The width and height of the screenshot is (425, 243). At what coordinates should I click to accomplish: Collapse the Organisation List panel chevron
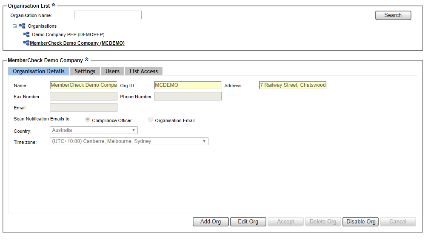[x=54, y=5]
